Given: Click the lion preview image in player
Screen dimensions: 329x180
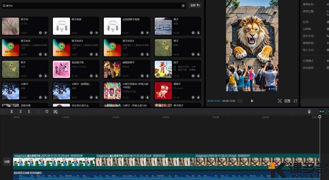Looking at the screenshot, I should 252,45.
